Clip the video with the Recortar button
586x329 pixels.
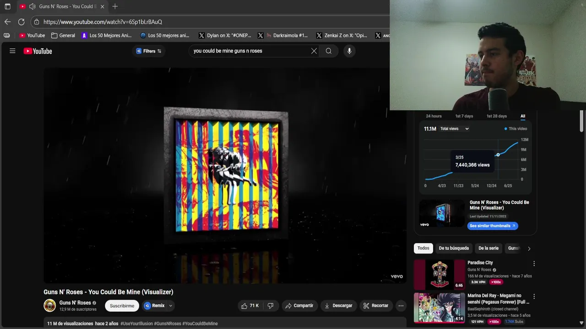[x=375, y=306]
